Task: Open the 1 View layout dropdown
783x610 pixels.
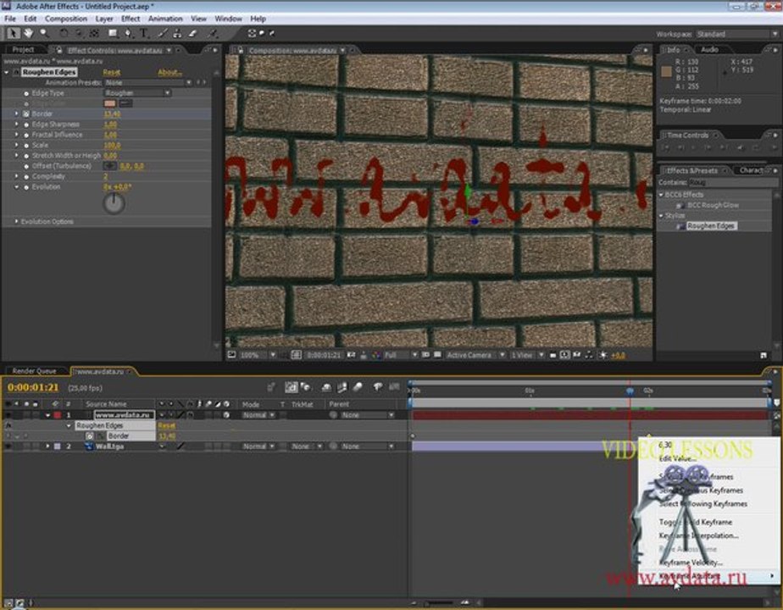Action: [x=527, y=355]
